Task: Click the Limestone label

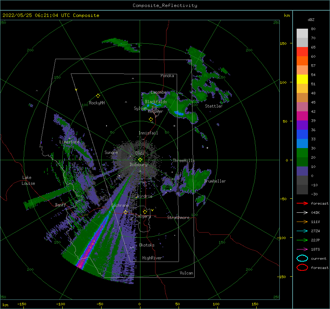Action: (x=69, y=142)
